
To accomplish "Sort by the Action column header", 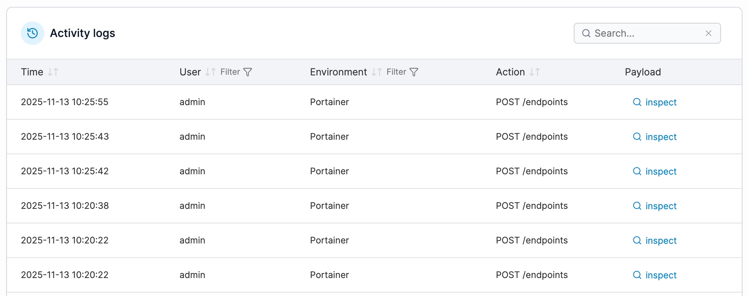I will click(510, 72).
